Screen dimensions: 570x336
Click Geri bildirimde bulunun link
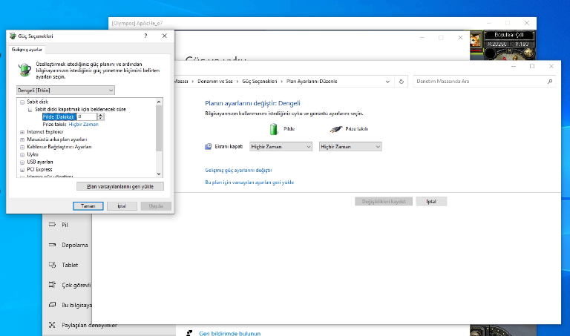coord(230,334)
